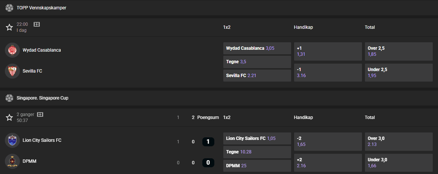This screenshot has height=174, width=438.
Task: Click the Sevilla FC club logo
Action: click(x=12, y=71)
